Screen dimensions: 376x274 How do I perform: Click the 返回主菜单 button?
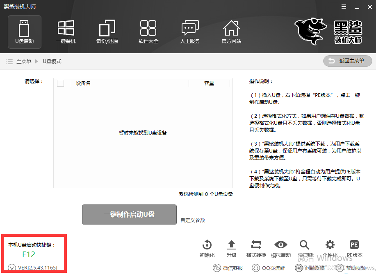(x=347, y=61)
